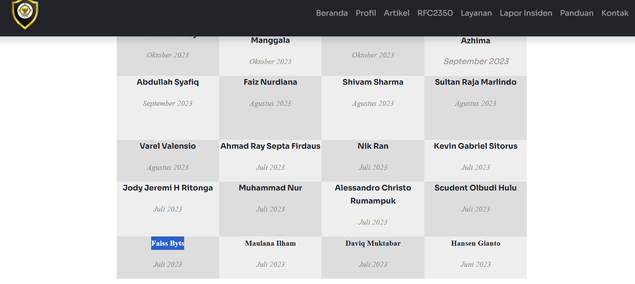The height and width of the screenshot is (284, 635).
Task: Click the shield logo in header
Action: click(25, 14)
